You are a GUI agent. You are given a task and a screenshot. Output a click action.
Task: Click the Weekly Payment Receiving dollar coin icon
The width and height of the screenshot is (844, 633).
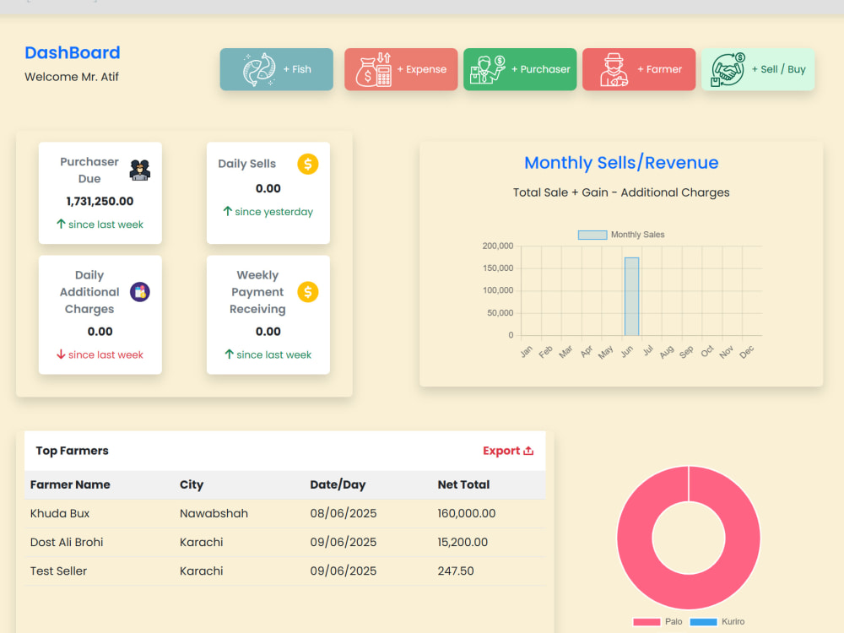(x=308, y=292)
